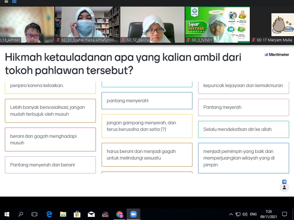Image resolution: width=294 pixels, height=220 pixels.
Task: Unmute 6D_12_Gesira's microphone
Action: click(x=123, y=40)
